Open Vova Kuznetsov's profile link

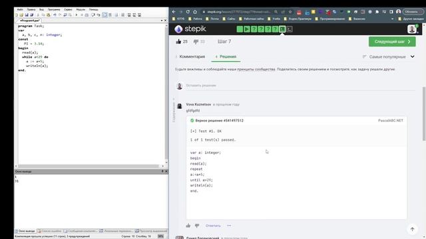point(198,104)
